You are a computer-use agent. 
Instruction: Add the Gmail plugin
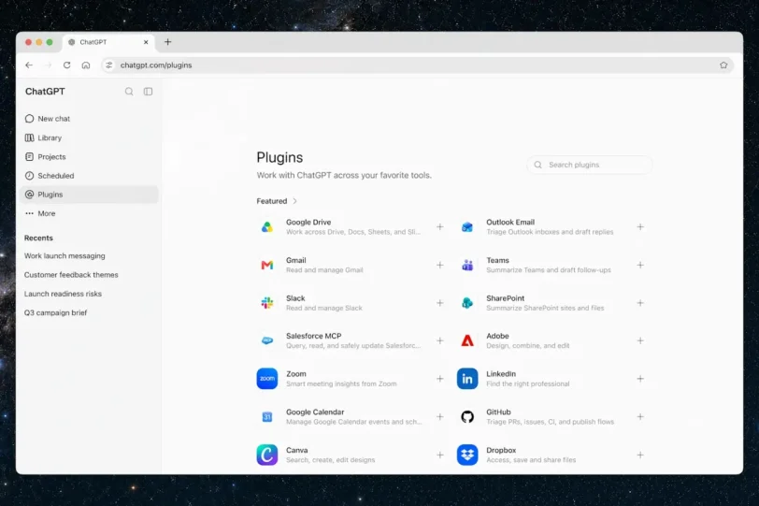[x=439, y=265]
